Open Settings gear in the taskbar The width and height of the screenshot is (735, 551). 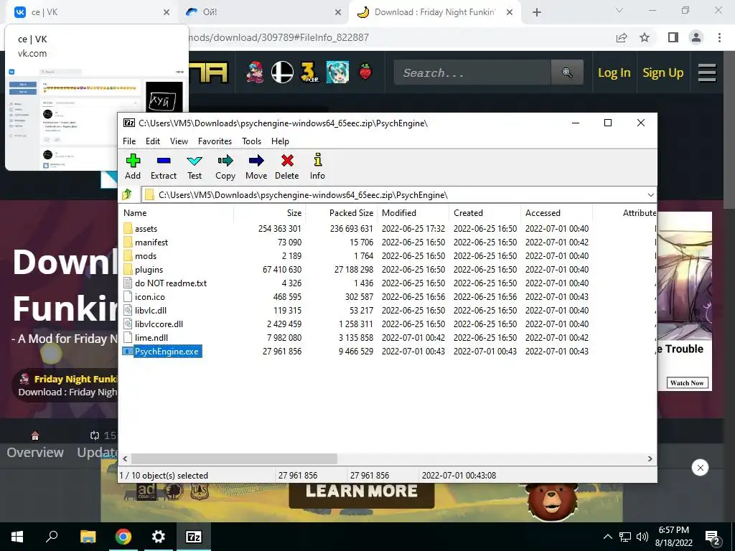pos(159,537)
